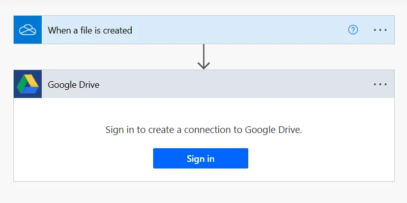Click the blank canvas below the Google Drive card

203,193
